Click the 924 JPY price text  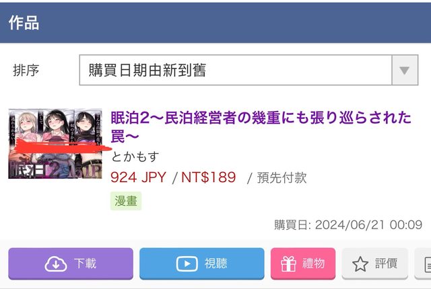point(138,177)
